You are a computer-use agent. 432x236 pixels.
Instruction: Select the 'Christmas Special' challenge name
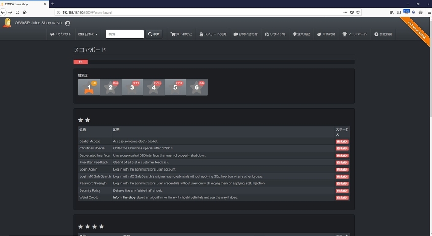coord(92,148)
